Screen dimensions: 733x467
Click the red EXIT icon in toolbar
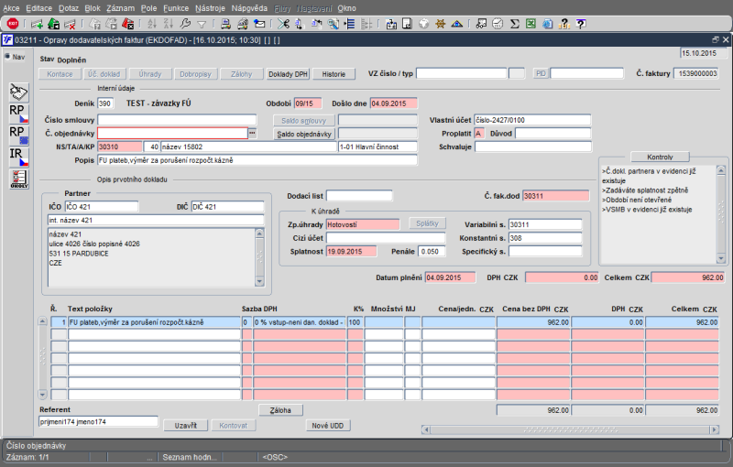pos(13,23)
